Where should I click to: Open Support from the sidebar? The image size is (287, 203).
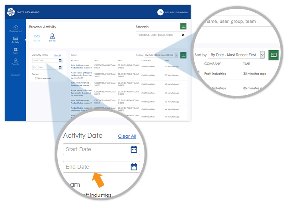(15, 75)
